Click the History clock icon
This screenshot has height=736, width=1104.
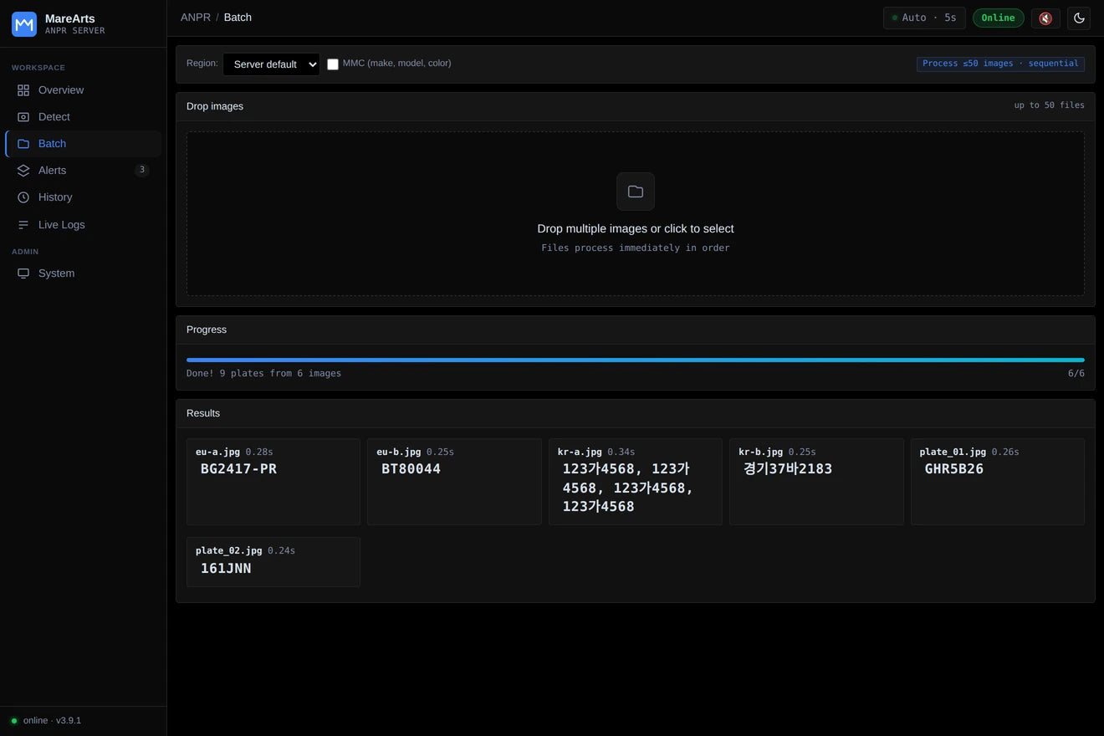[23, 197]
